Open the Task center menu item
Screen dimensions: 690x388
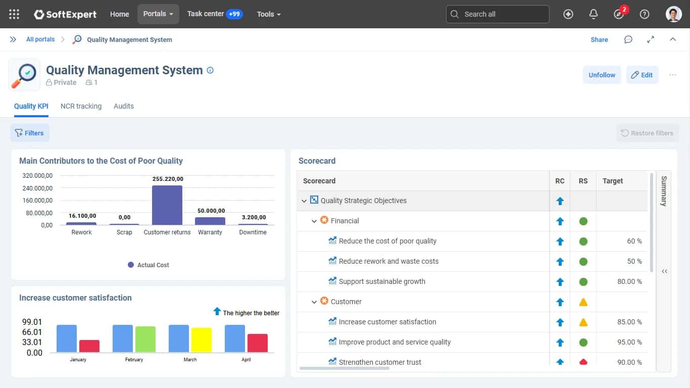[215, 14]
